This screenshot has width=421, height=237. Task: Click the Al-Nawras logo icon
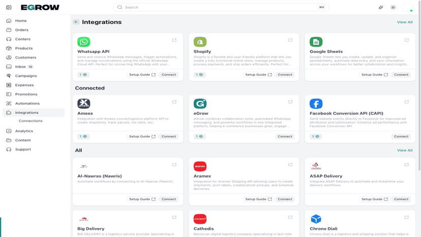click(x=84, y=166)
